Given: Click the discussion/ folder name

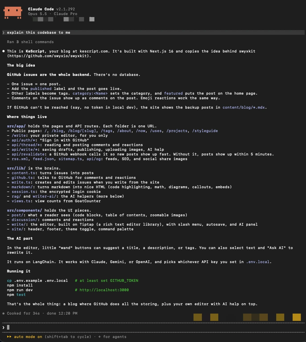Looking at the screenshot, I should pos(24,220).
